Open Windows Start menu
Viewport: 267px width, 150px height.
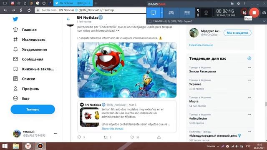point(5,146)
